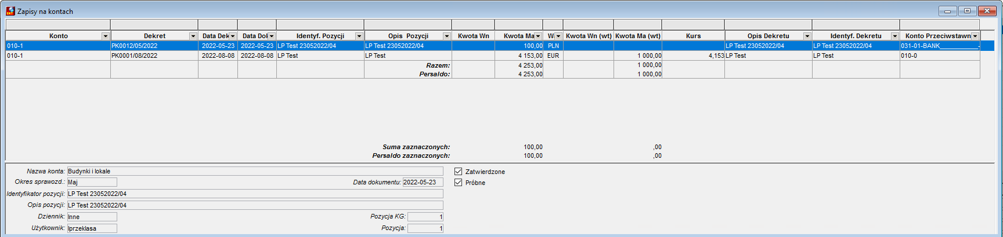This screenshot has height=237, width=1003.
Task: Open the Opis Pozycji filter dropdown
Action: (x=447, y=36)
